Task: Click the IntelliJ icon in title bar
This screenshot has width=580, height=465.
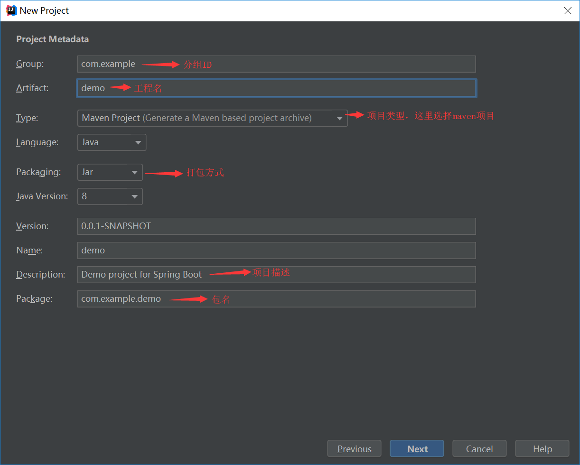Action: point(11,10)
